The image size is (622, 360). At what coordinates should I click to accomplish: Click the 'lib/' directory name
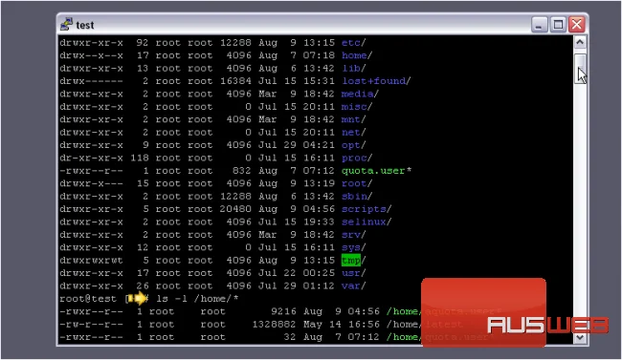[x=353, y=68]
